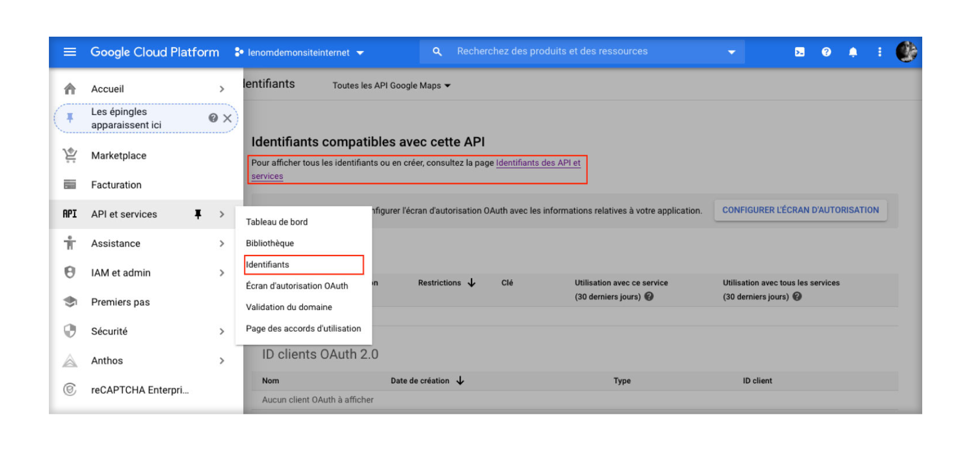Image resolution: width=970 pixels, height=450 pixels.
Task: Click the Facturation billing icon
Action: (70, 184)
